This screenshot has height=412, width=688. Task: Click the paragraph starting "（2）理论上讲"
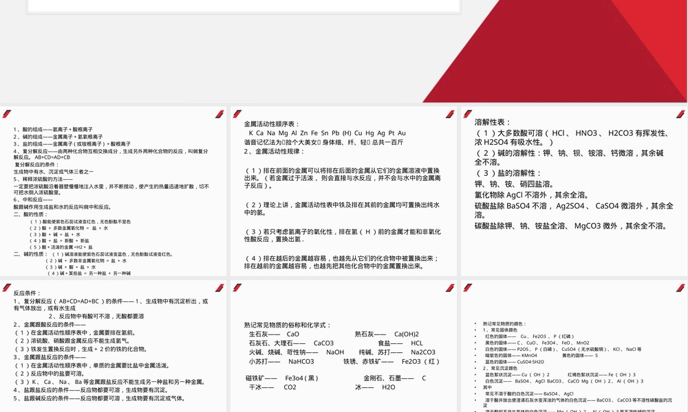342,209
